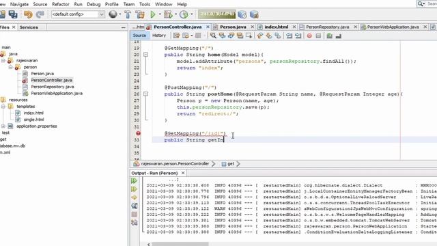Click the Re-run green arrows icon in Output
Image resolution: width=437 pixels, height=246 pixels.
pos(134,180)
